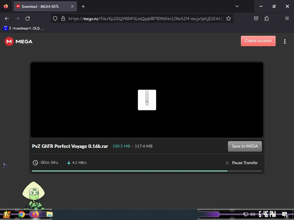Image resolution: width=294 pixels, height=220 pixels.
Task: Open File Explorer from the taskbar
Action: click(49, 214)
